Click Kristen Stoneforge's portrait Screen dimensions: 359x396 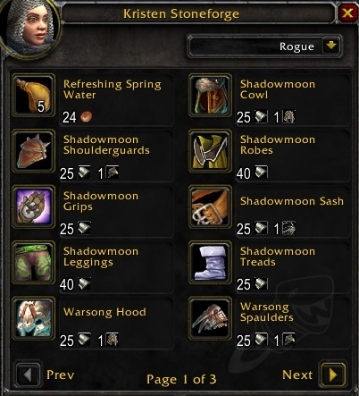coord(29,28)
